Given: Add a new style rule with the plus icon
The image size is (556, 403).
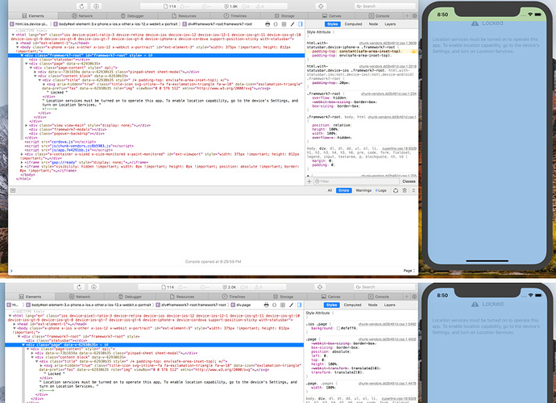Looking at the screenshot, I should [309, 181].
